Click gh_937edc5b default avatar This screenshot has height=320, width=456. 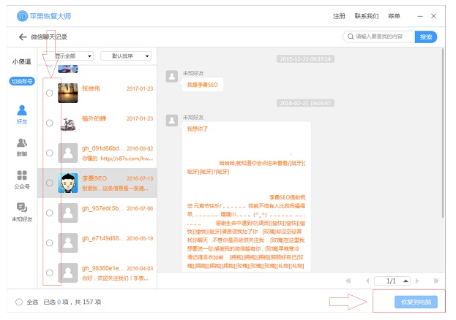pos(68,213)
